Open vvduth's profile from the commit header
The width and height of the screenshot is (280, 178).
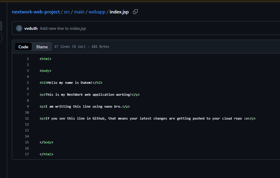(x=31, y=28)
